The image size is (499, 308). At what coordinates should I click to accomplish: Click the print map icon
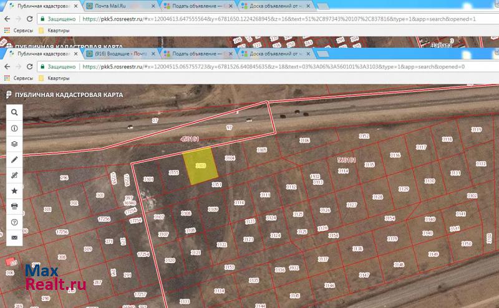[14, 206]
